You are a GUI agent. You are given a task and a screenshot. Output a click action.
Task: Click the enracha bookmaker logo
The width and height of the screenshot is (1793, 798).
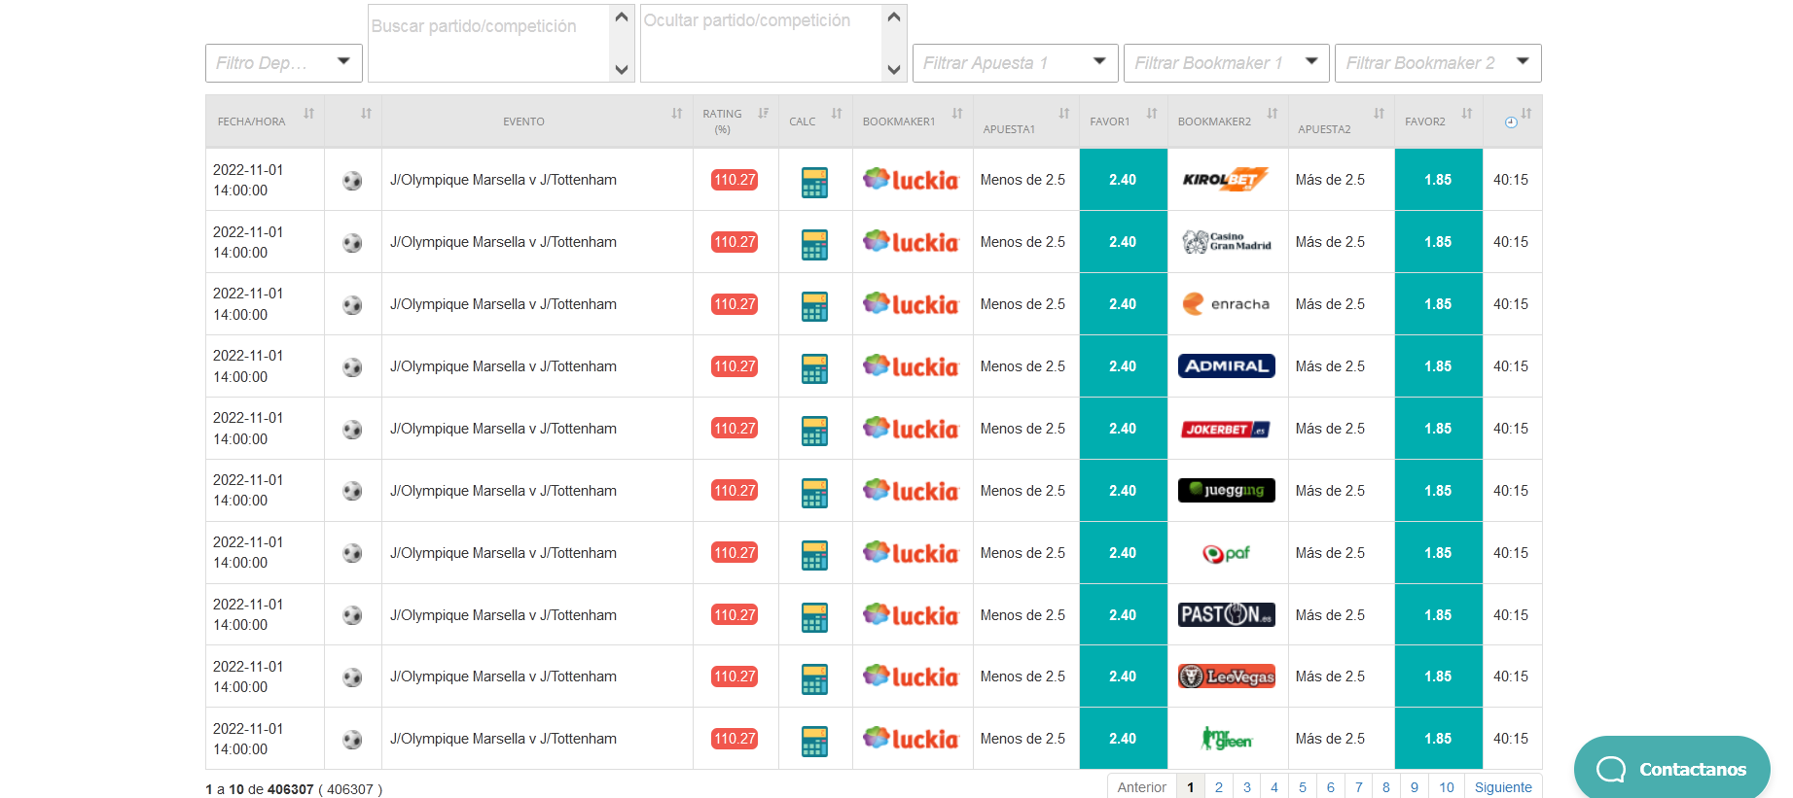click(1226, 303)
